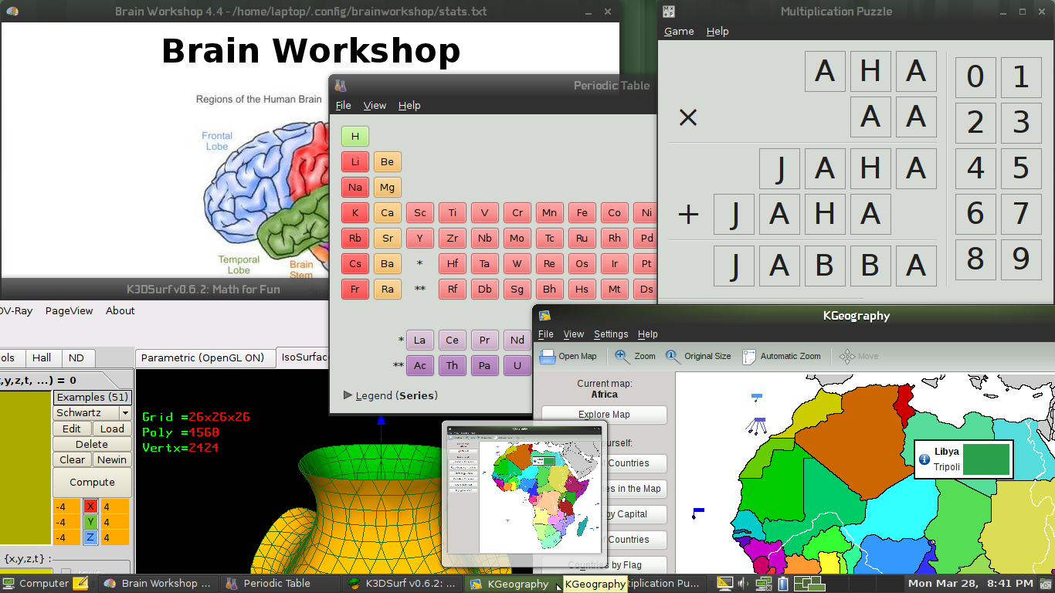Select the Lithium (Li) element
Viewport: 1055px width, 593px height.
click(x=355, y=162)
